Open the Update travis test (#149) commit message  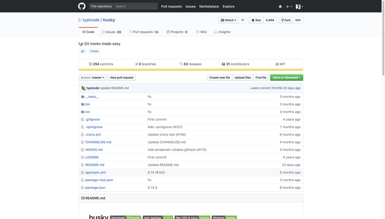(166, 135)
